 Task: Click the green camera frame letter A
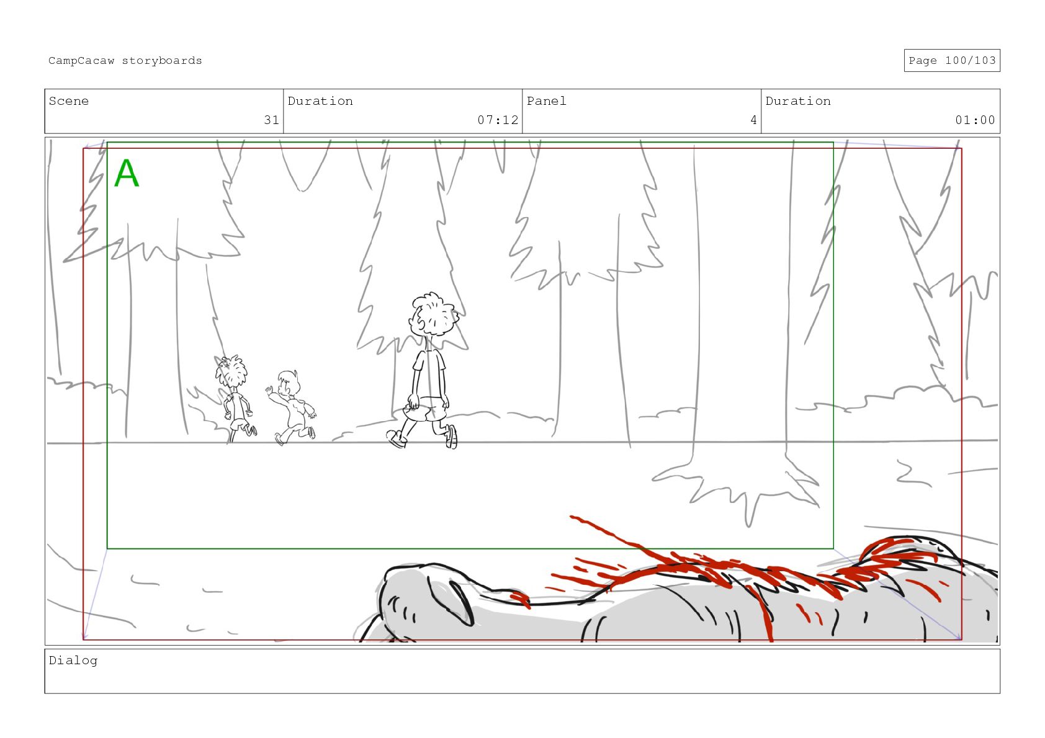click(x=127, y=173)
